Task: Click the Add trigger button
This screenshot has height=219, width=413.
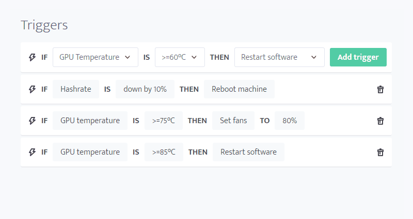Action: (x=358, y=57)
